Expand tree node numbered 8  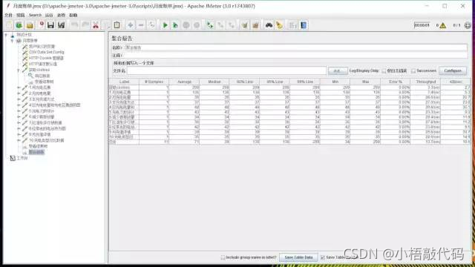18,128
